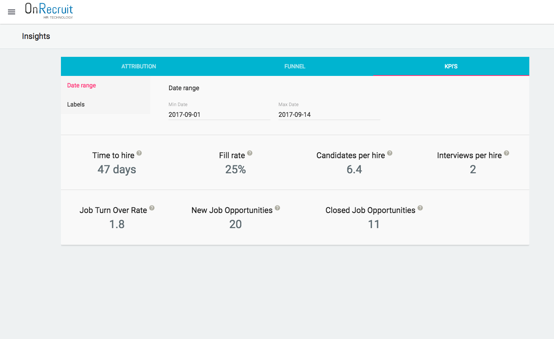Open the hamburger navigation menu
Screen dimensions: 554x339
[11, 12]
